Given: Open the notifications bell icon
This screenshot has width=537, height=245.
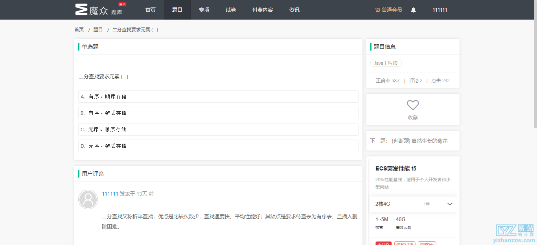Looking at the screenshot, I should tap(413, 10).
